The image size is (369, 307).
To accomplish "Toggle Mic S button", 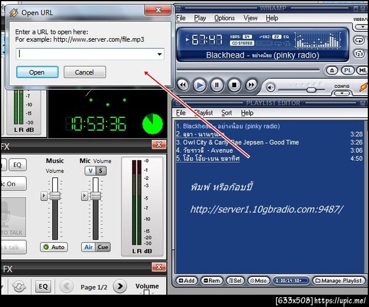I will (101, 171).
